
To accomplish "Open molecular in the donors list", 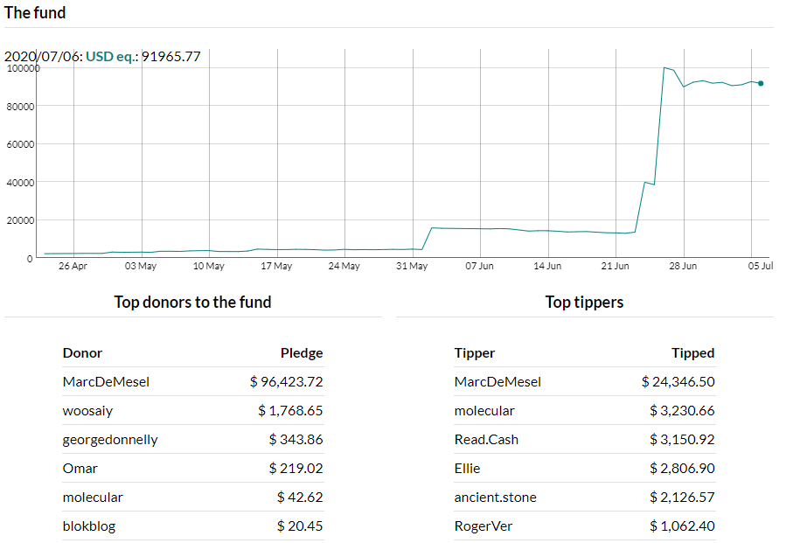I will pyautogui.click(x=93, y=498).
